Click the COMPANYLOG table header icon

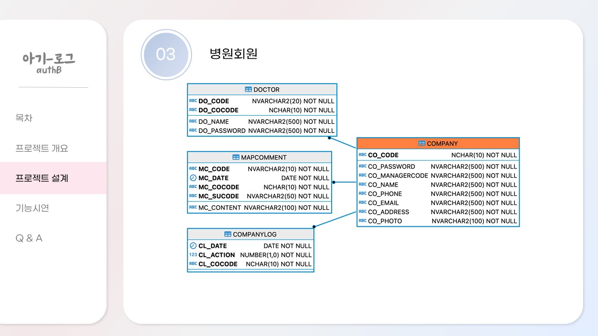tap(228, 234)
